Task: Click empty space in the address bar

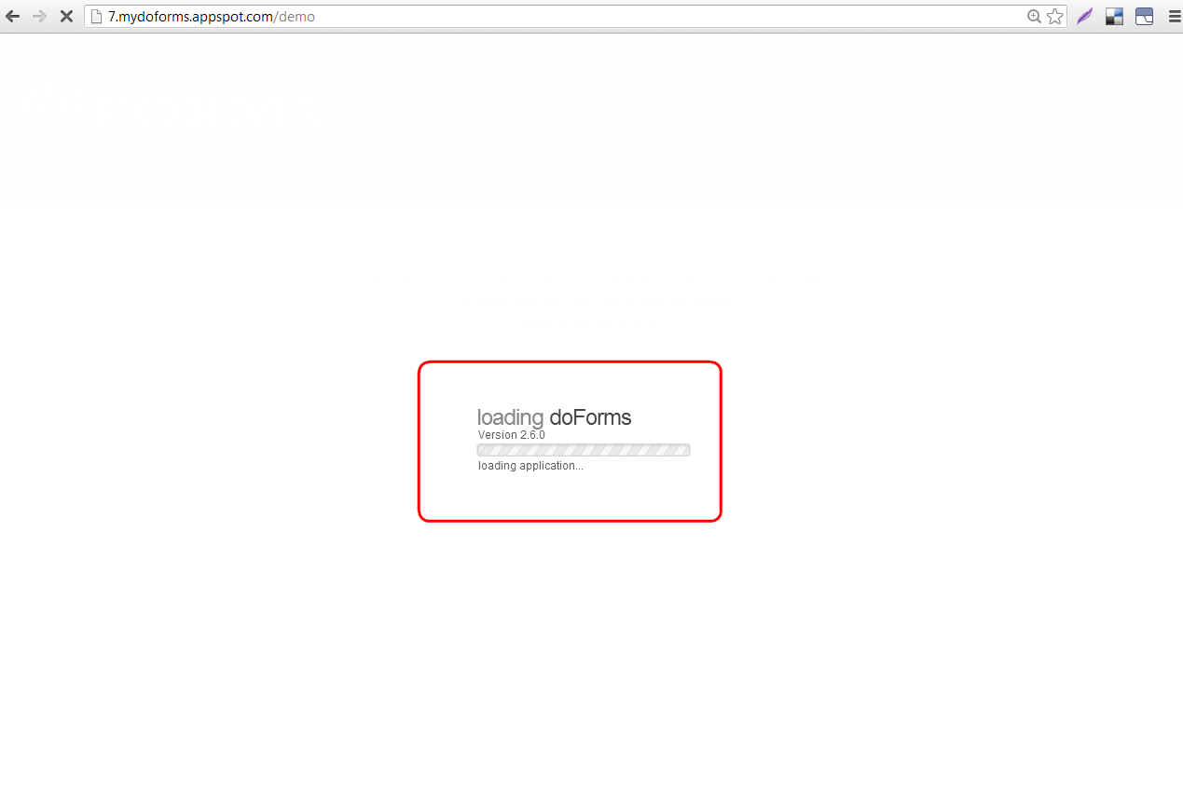Action: tap(653, 17)
